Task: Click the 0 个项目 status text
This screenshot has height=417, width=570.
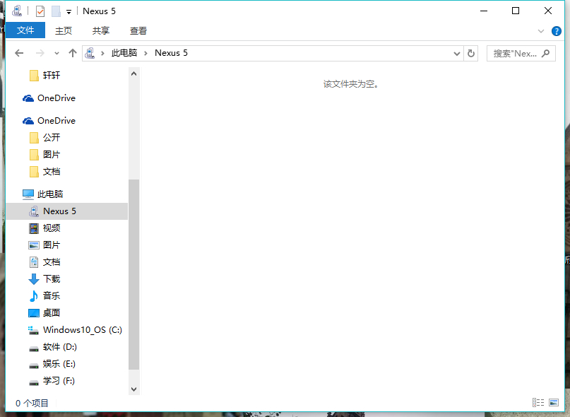Action: pyautogui.click(x=32, y=403)
